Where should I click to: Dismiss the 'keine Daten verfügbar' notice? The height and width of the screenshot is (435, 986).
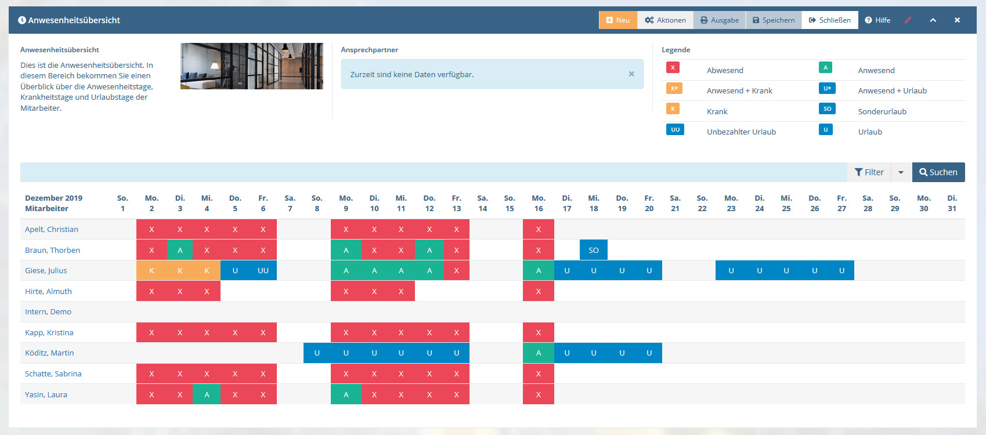[x=631, y=74]
